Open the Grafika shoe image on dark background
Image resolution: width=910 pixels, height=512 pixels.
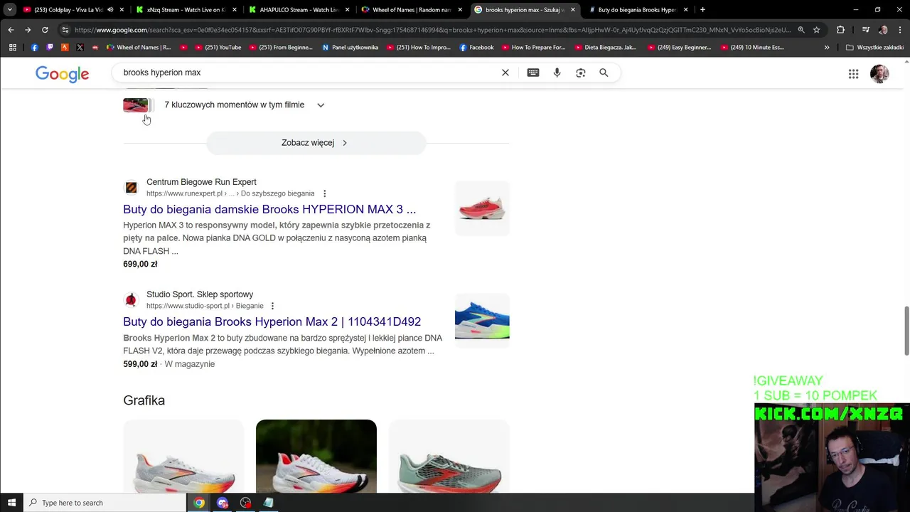pos(316,457)
